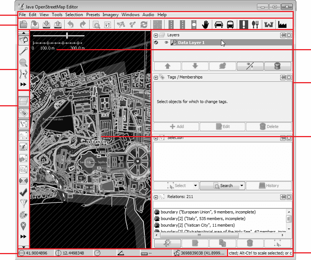Viewport: 311px width, 260px height.
Task: Activate the Draw nodes line tool
Action: click(23, 51)
